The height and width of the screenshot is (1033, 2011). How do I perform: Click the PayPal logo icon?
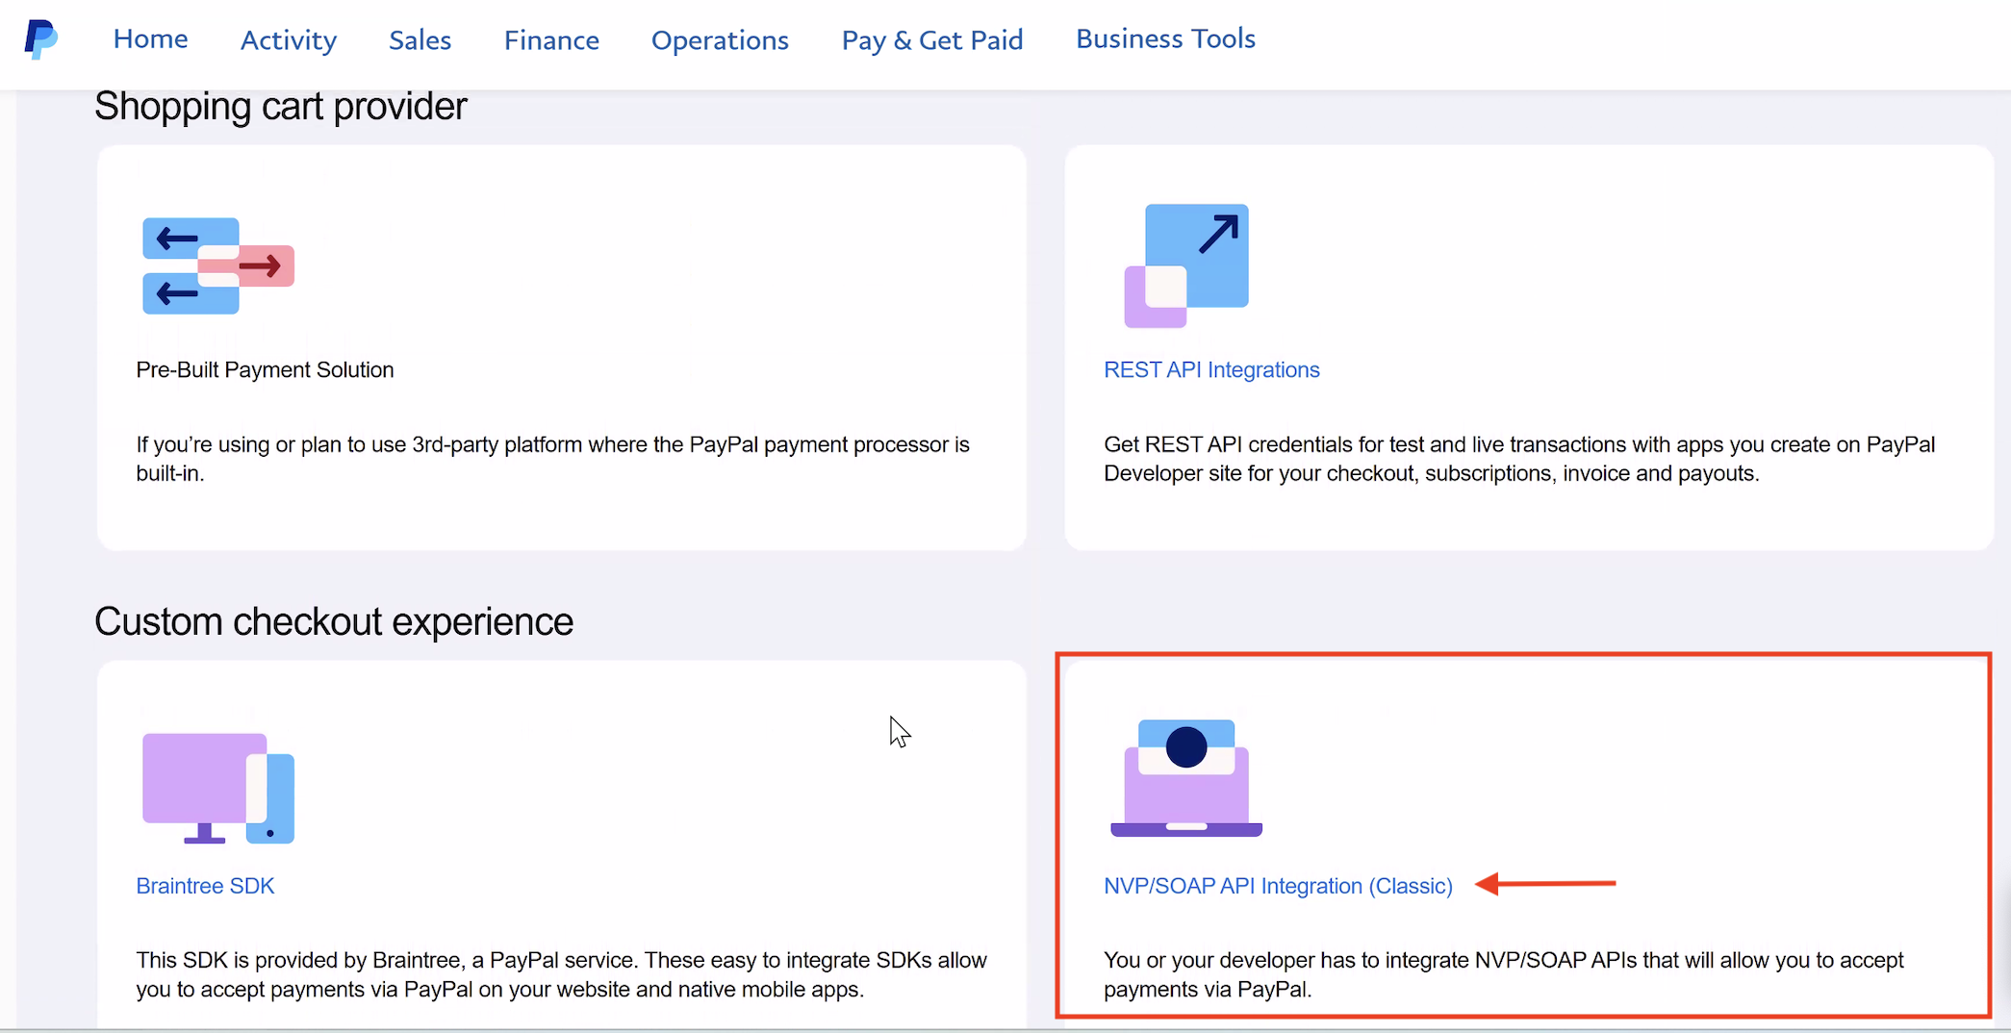tap(40, 38)
